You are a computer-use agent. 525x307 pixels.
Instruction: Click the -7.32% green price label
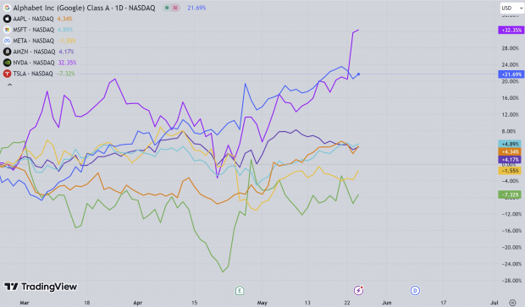click(510, 195)
